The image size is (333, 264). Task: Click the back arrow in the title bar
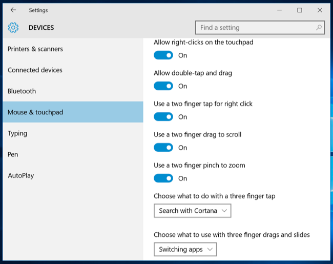click(13, 10)
